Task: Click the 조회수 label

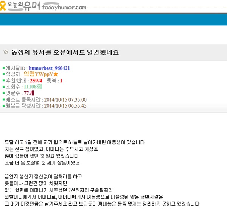Action: 13,87
